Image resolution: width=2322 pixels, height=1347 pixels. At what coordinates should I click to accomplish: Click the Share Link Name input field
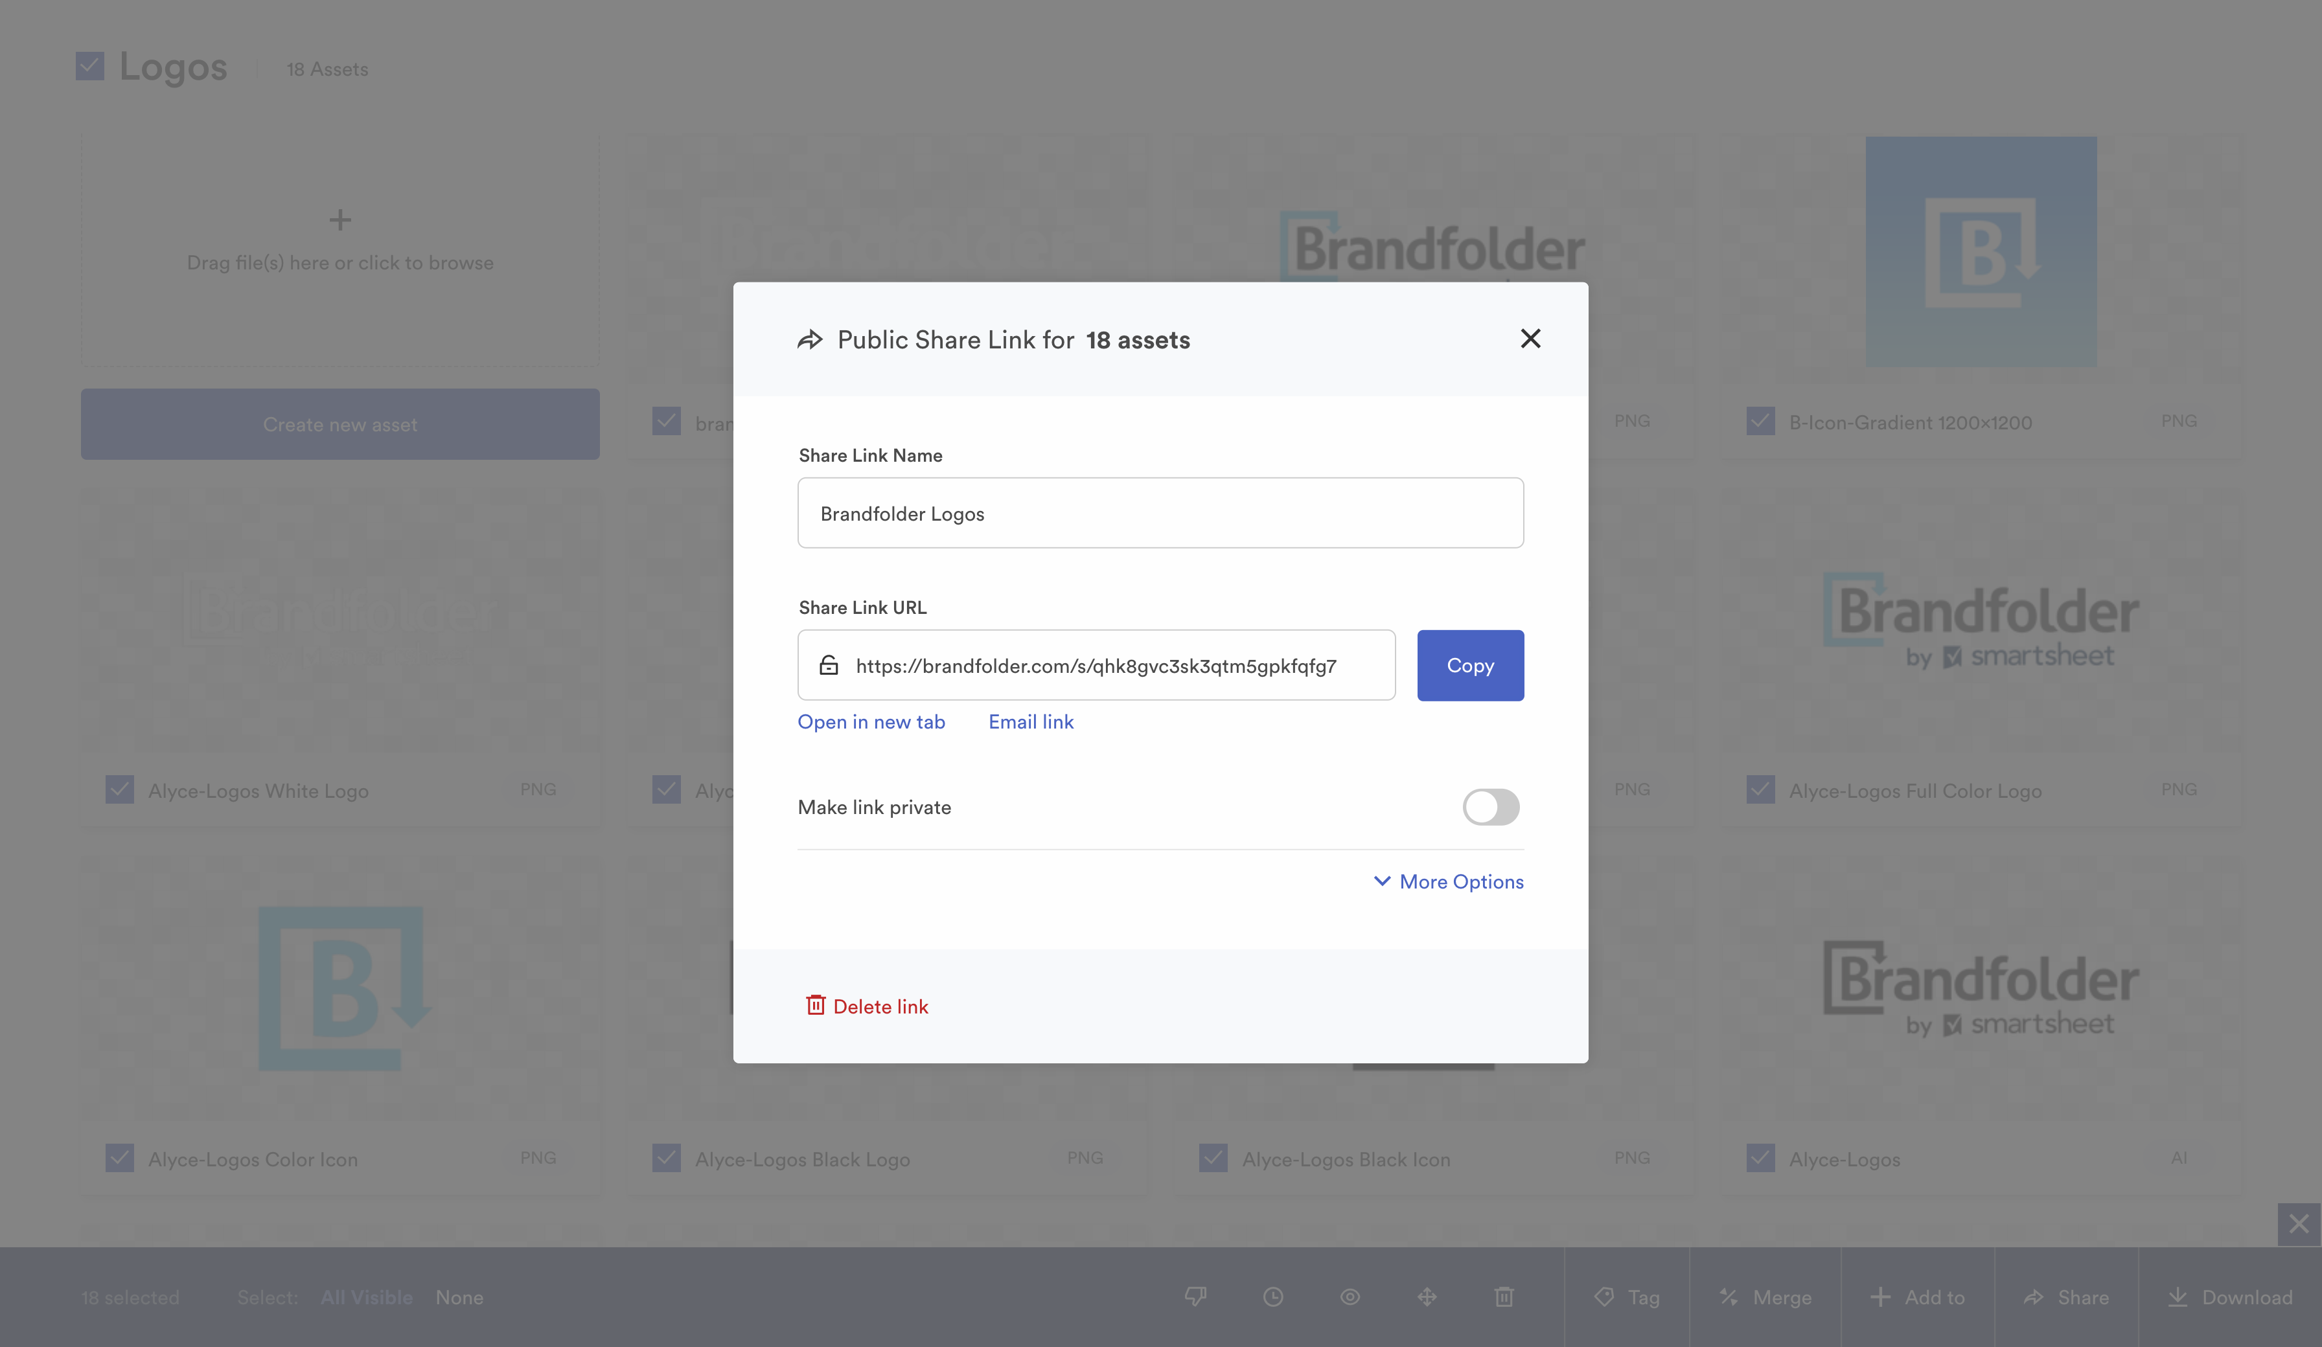pyautogui.click(x=1160, y=513)
